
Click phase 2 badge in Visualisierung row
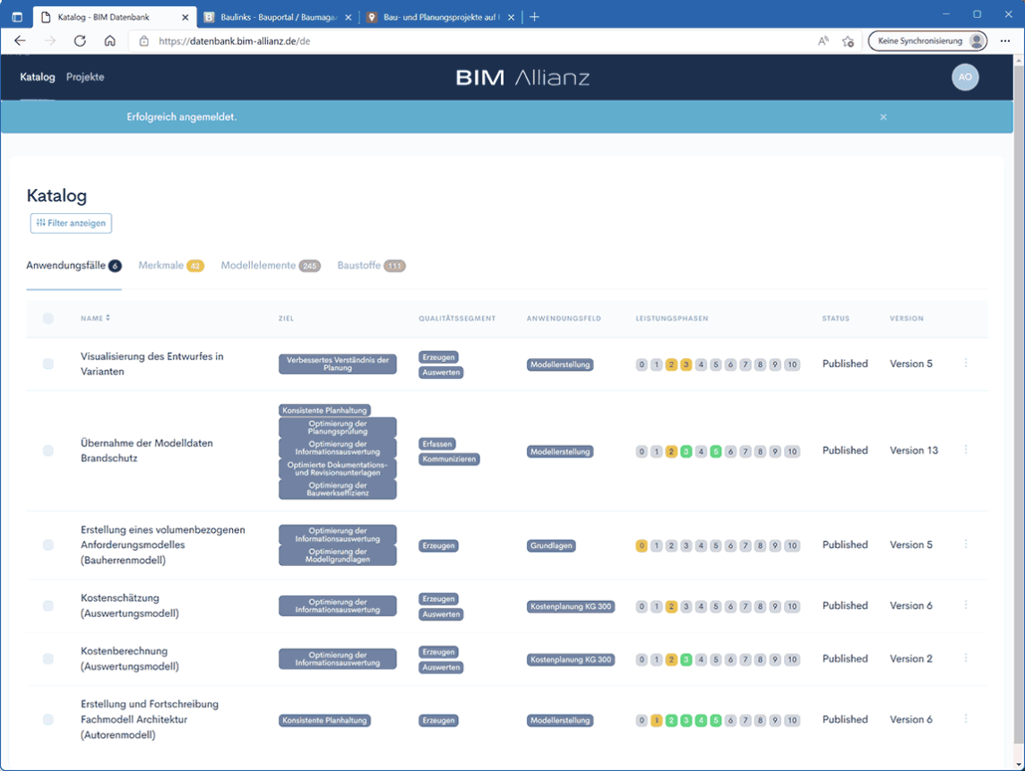tap(671, 364)
